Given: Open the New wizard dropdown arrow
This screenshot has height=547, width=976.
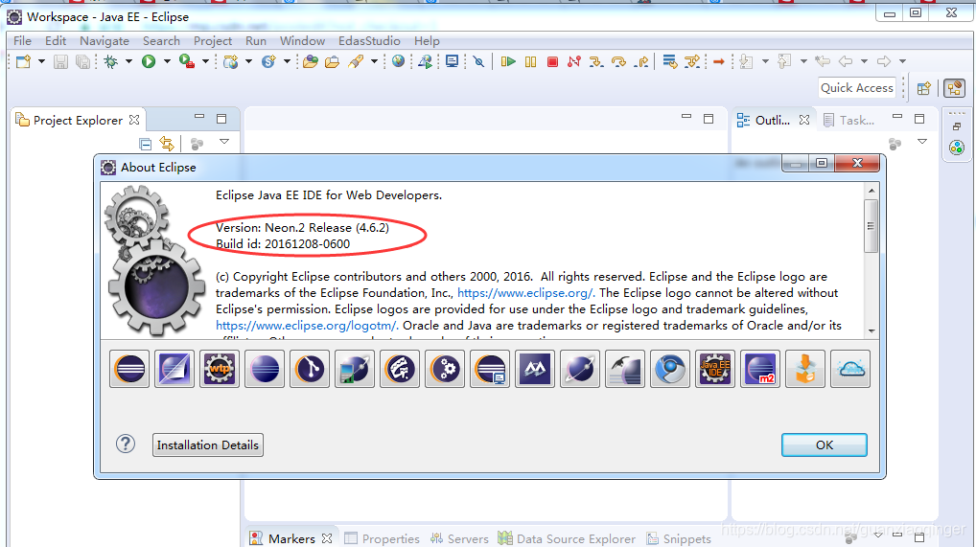Looking at the screenshot, I should click(41, 61).
